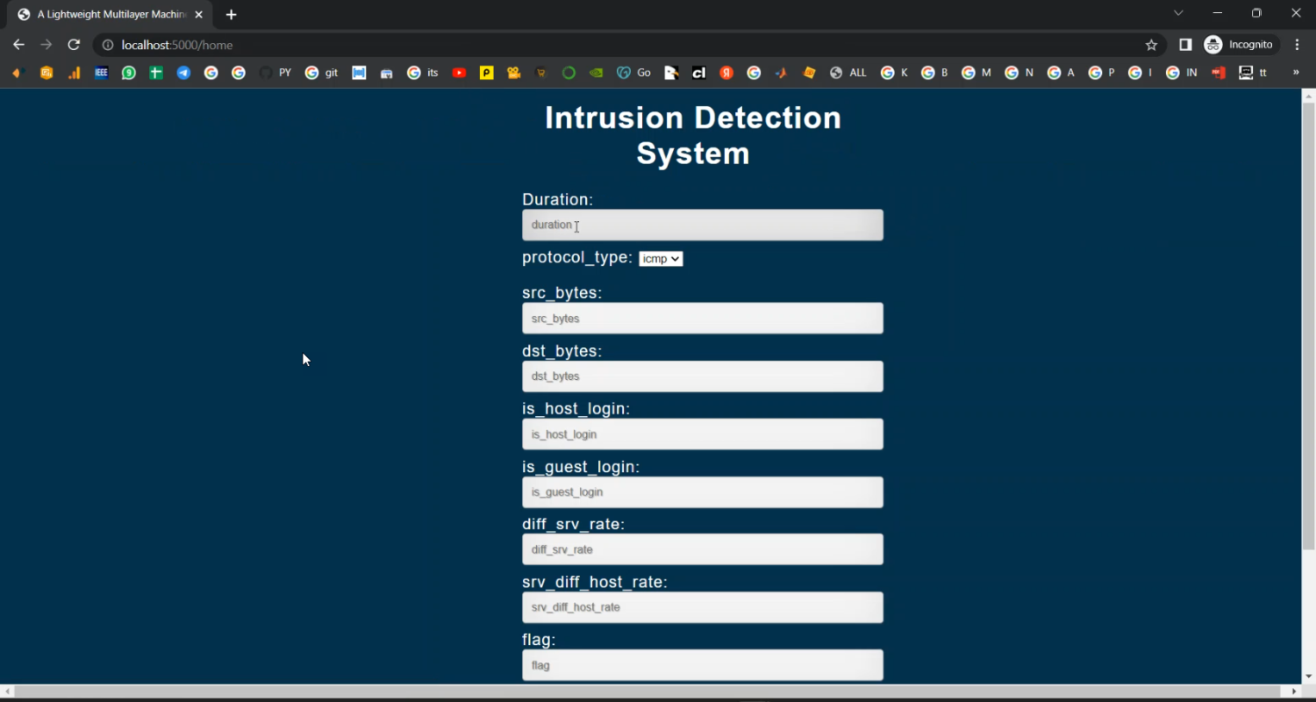
Task: Select the Lightweight Multilayer Machine tab
Action: [x=111, y=15]
